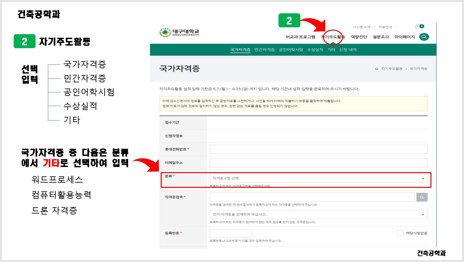Click the green search magnifier icon
Viewport: 464px width, 262px height.
click(424, 37)
